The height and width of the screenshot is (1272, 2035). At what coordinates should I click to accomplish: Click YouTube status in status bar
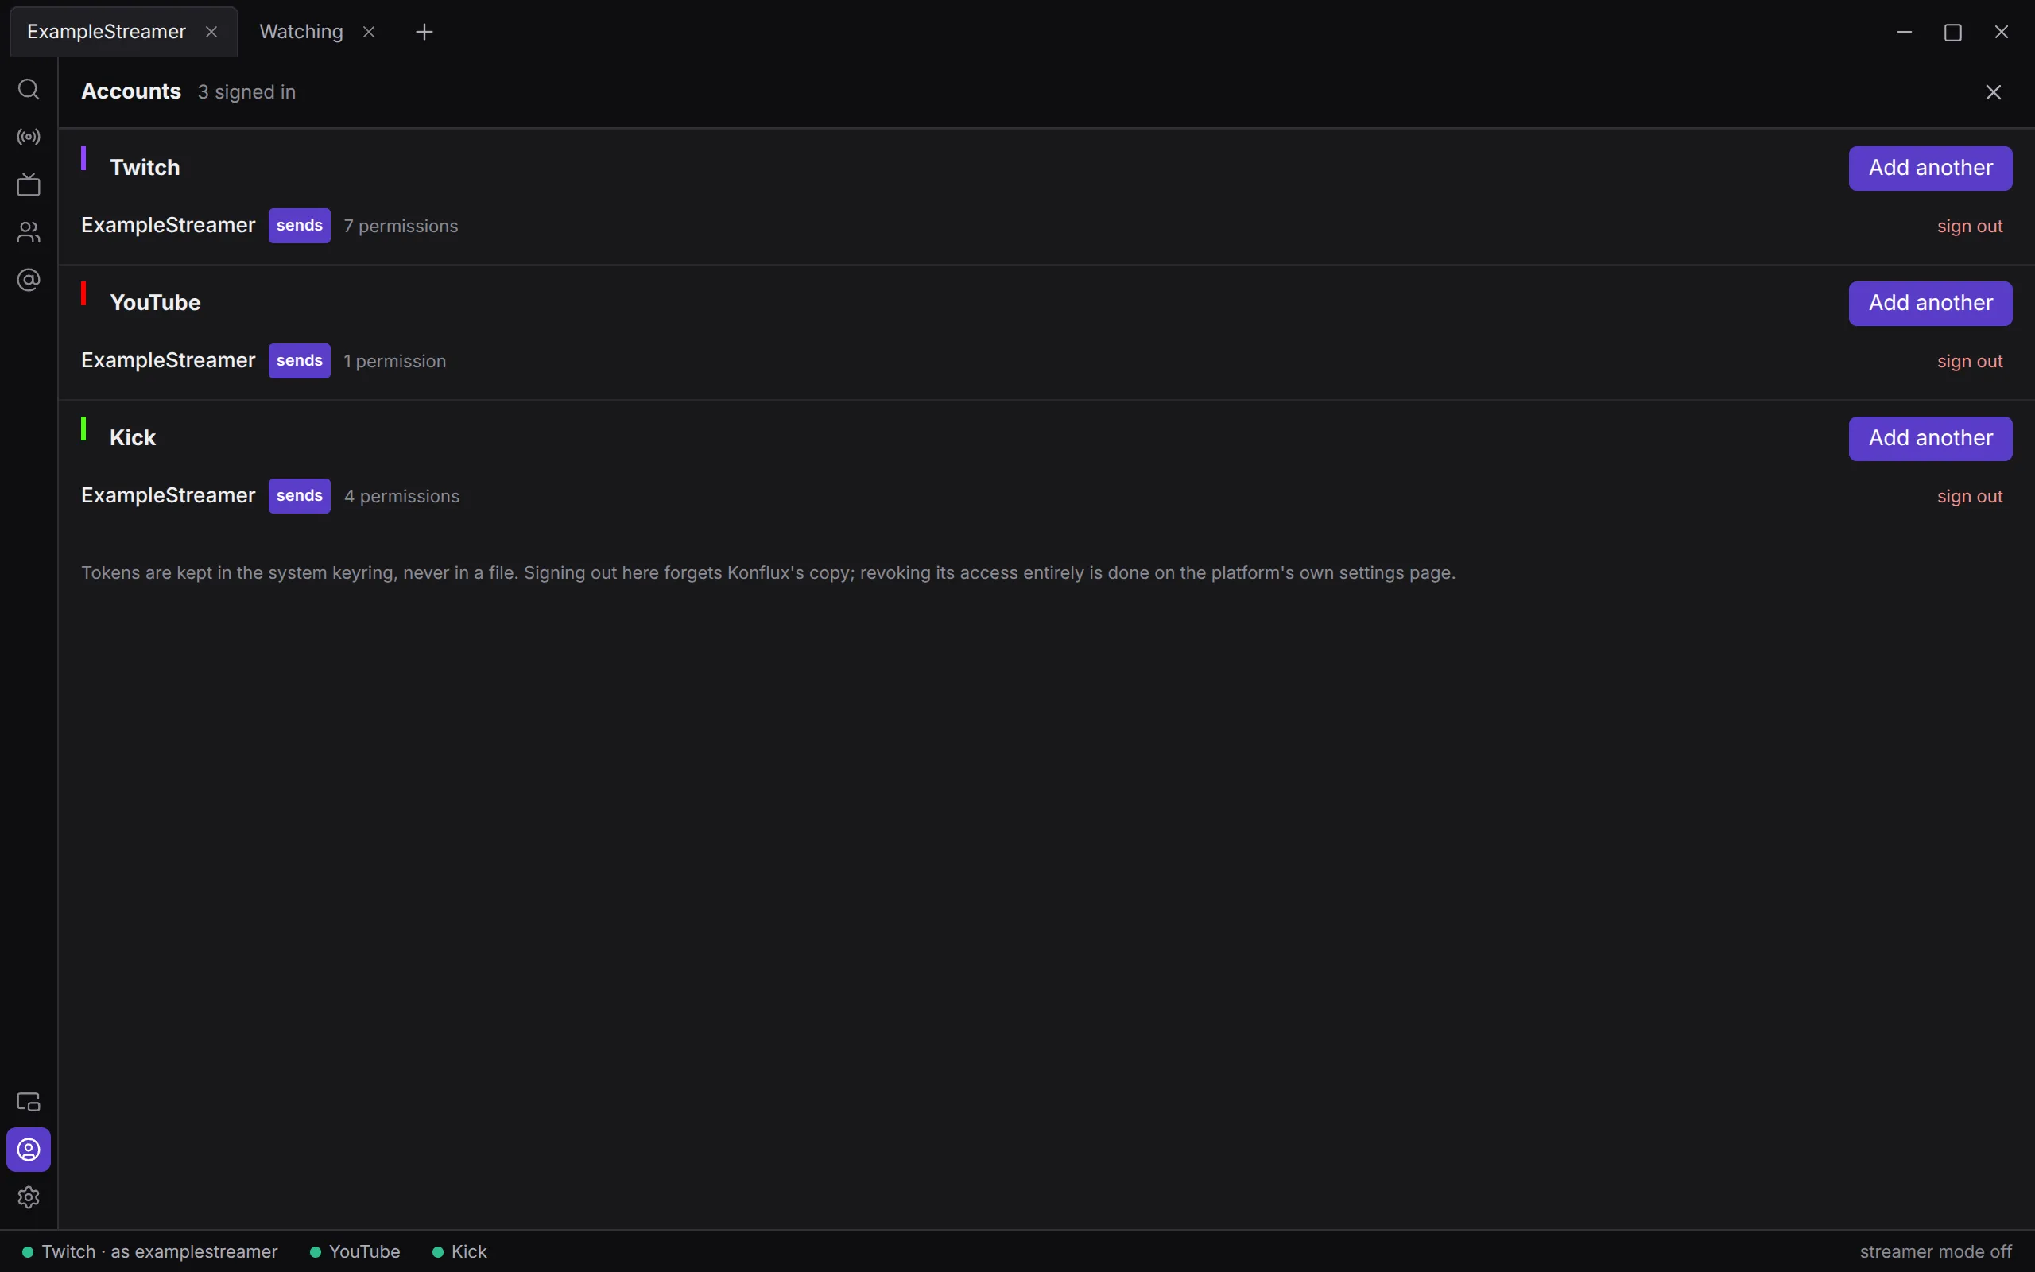[355, 1252]
